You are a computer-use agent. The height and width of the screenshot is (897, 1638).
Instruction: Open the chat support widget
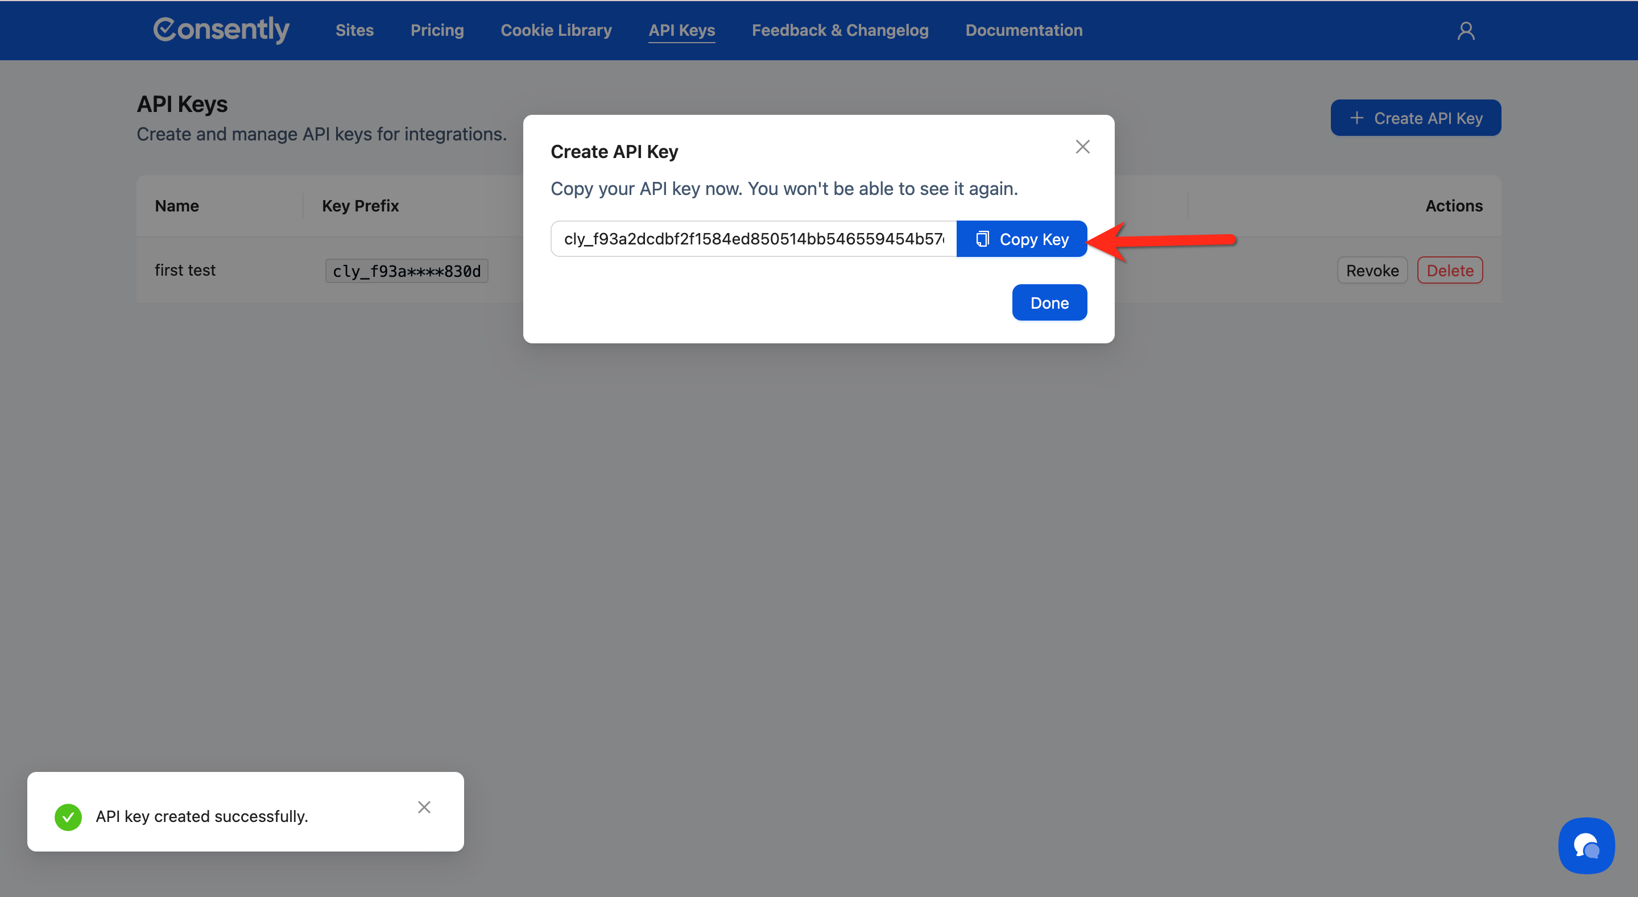pos(1586,845)
